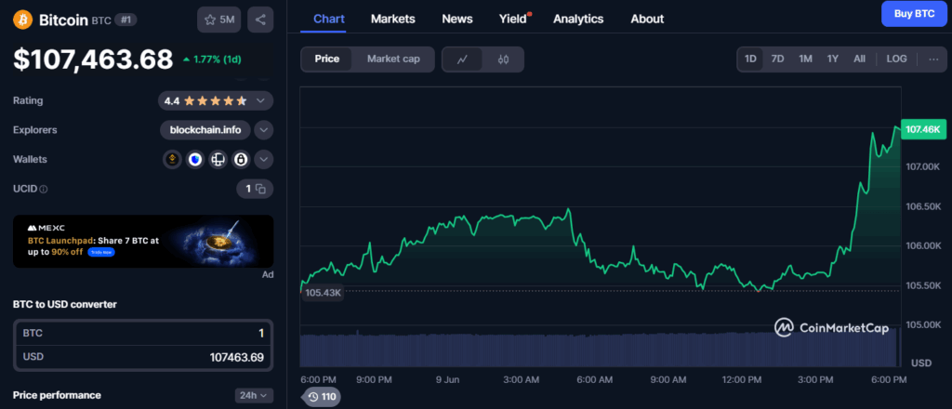Expand the Explorers dropdown chevron
Screen dimensions: 952x409
[x=263, y=130]
